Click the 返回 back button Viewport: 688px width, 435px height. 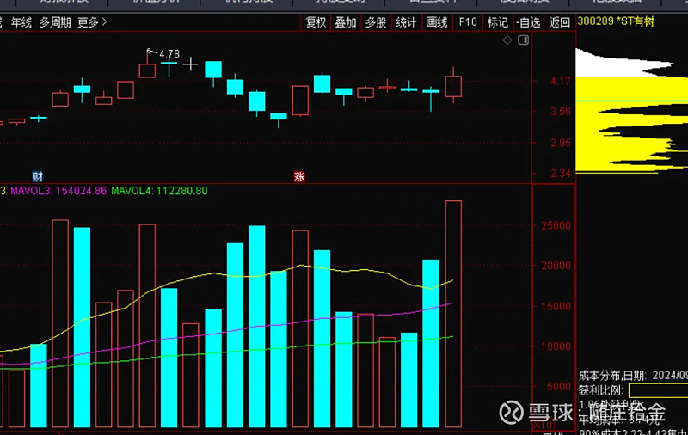pos(560,22)
